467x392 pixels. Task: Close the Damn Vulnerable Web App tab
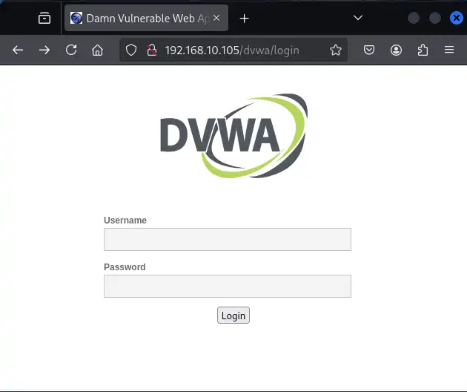pyautogui.click(x=216, y=19)
